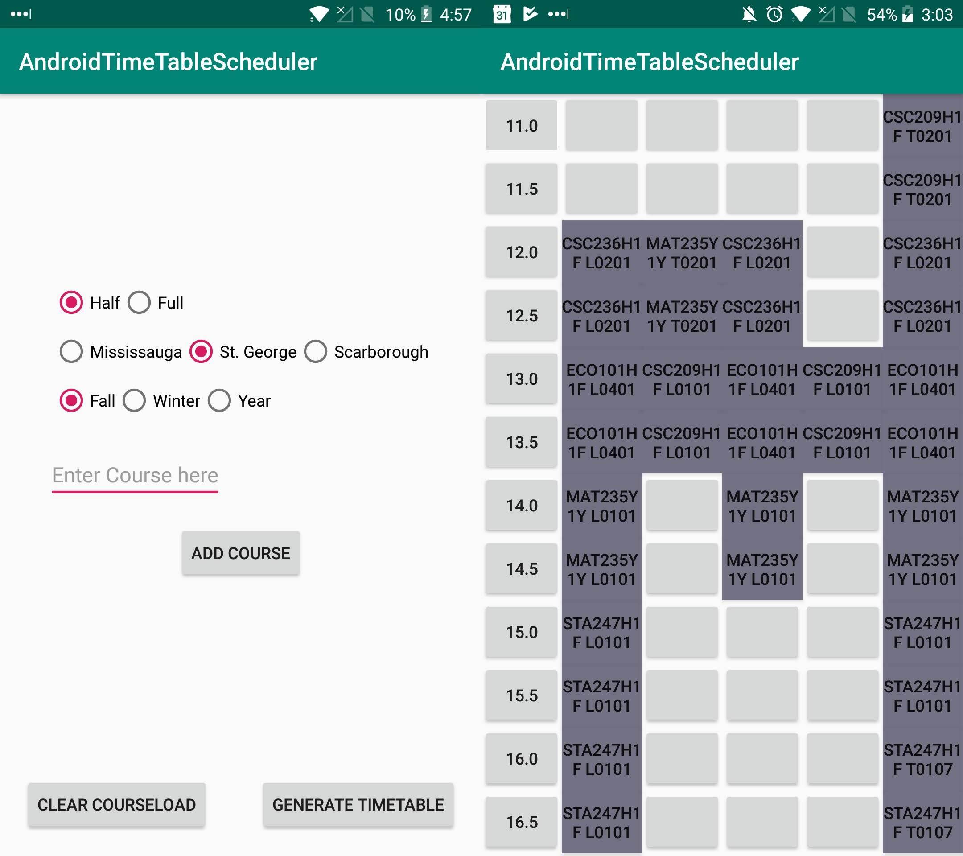This screenshot has width=963, height=856.
Task: Switch the term to Winter
Action: [135, 401]
